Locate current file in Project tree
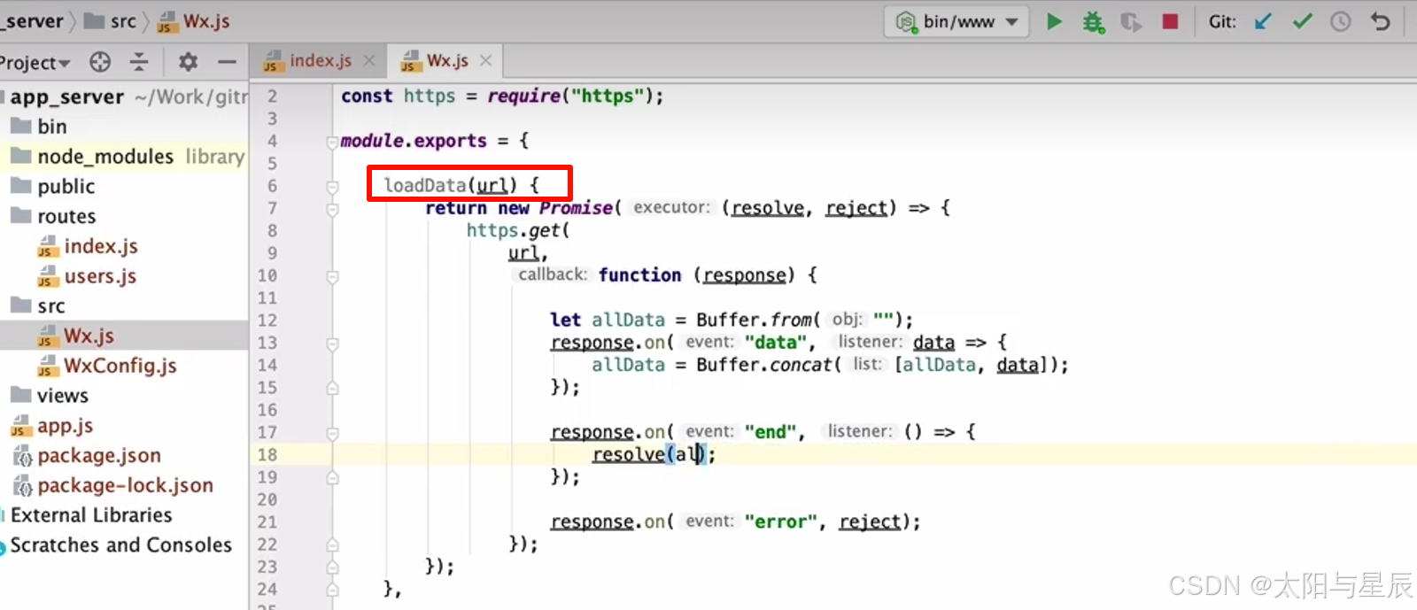The image size is (1417, 610). pos(100,62)
